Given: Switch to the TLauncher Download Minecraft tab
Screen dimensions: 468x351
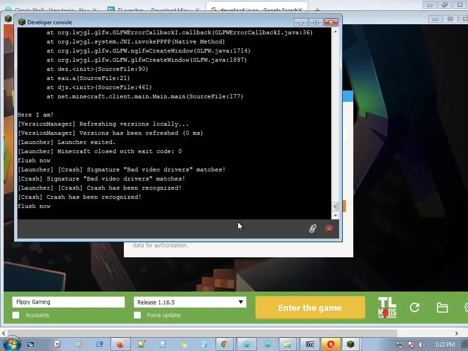Looking at the screenshot, I should click(x=153, y=9).
